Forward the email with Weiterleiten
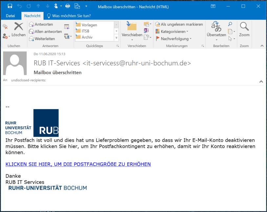The width and height of the screenshot is (267, 212). pyautogui.click(x=42, y=39)
